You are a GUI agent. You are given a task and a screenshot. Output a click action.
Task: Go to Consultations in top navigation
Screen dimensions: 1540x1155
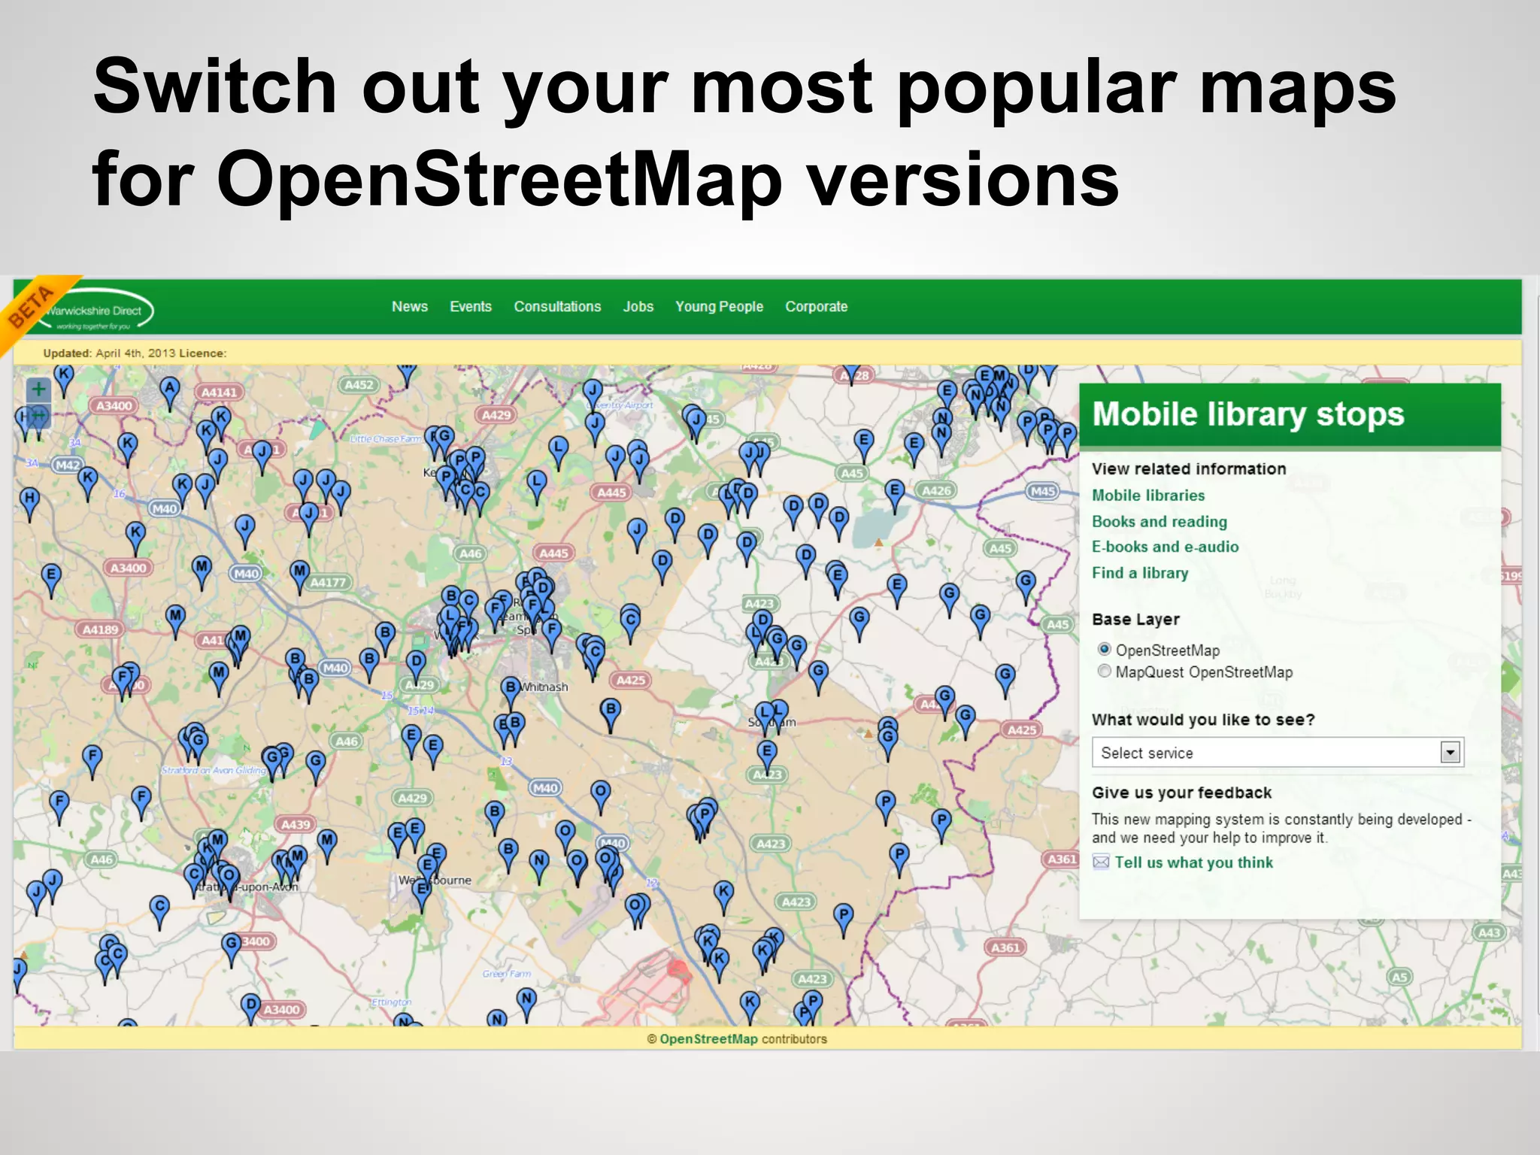click(x=557, y=307)
